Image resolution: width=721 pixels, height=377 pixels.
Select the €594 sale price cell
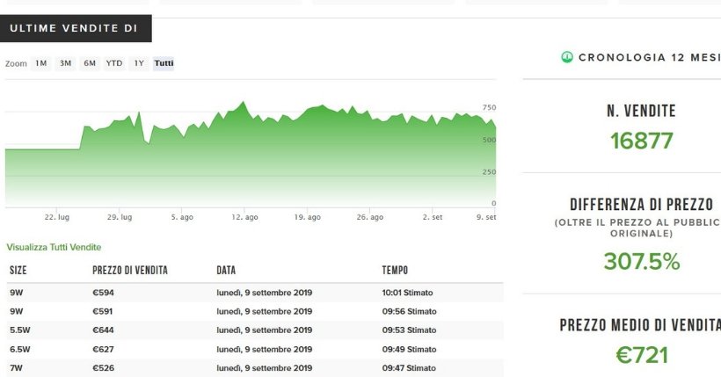(x=103, y=293)
